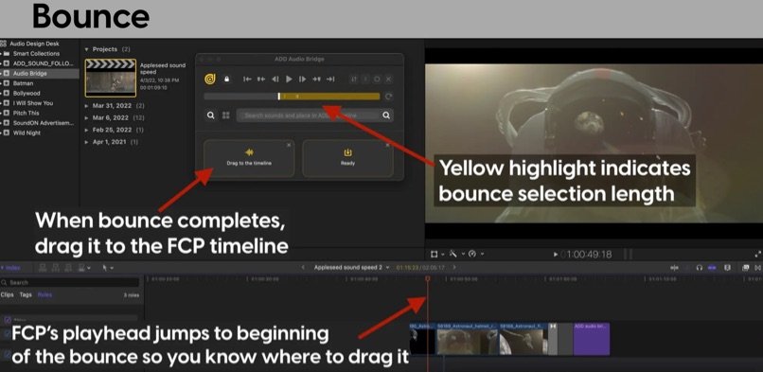Click the up-down arrows icon in Audio Bridge

click(x=355, y=79)
